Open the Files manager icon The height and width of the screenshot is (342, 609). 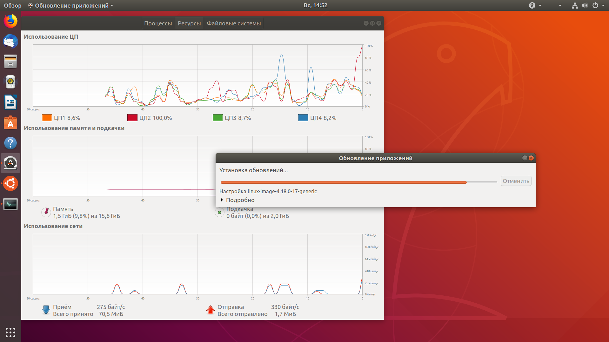coord(10,62)
